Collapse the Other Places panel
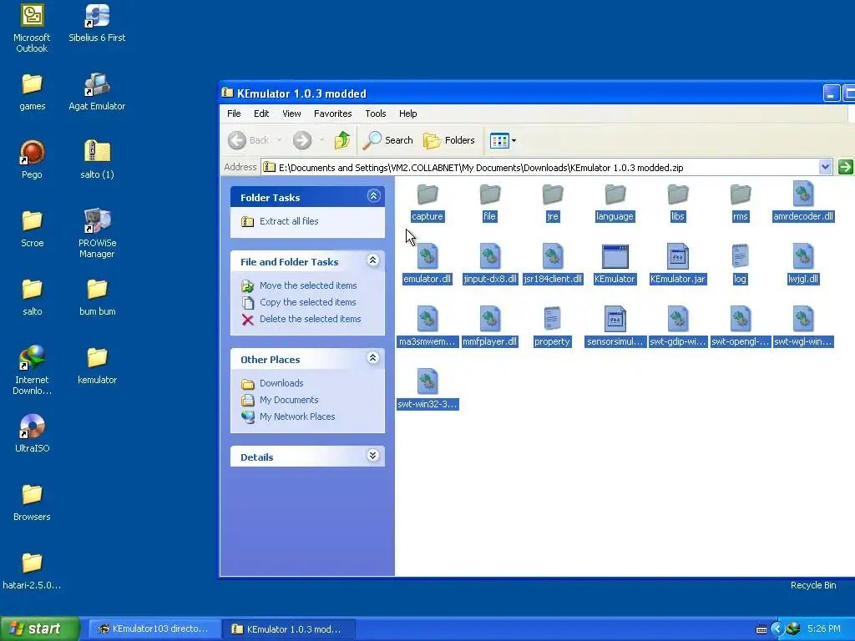 point(373,357)
